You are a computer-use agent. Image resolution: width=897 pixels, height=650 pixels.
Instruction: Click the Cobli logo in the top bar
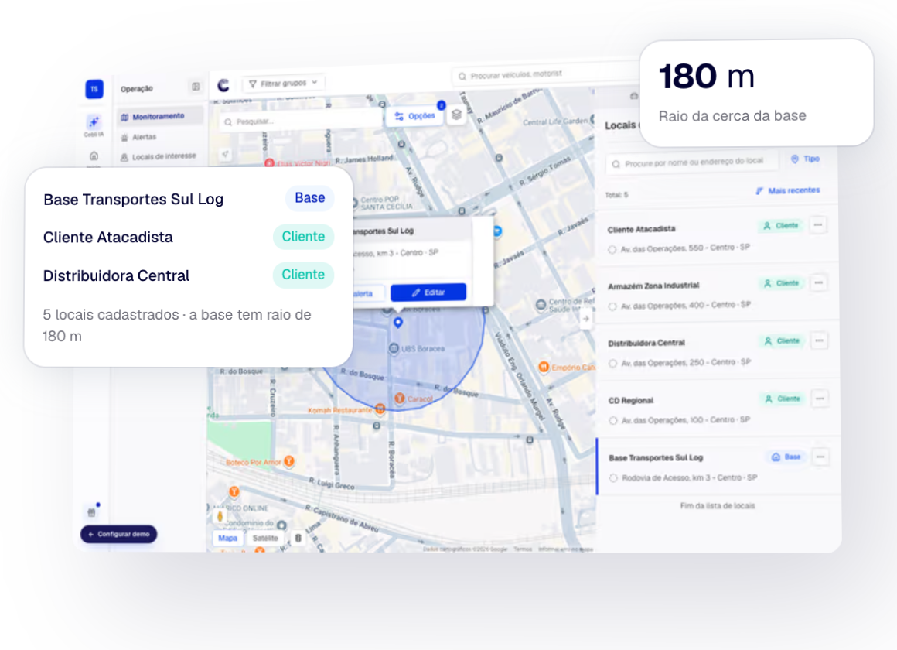pos(223,85)
